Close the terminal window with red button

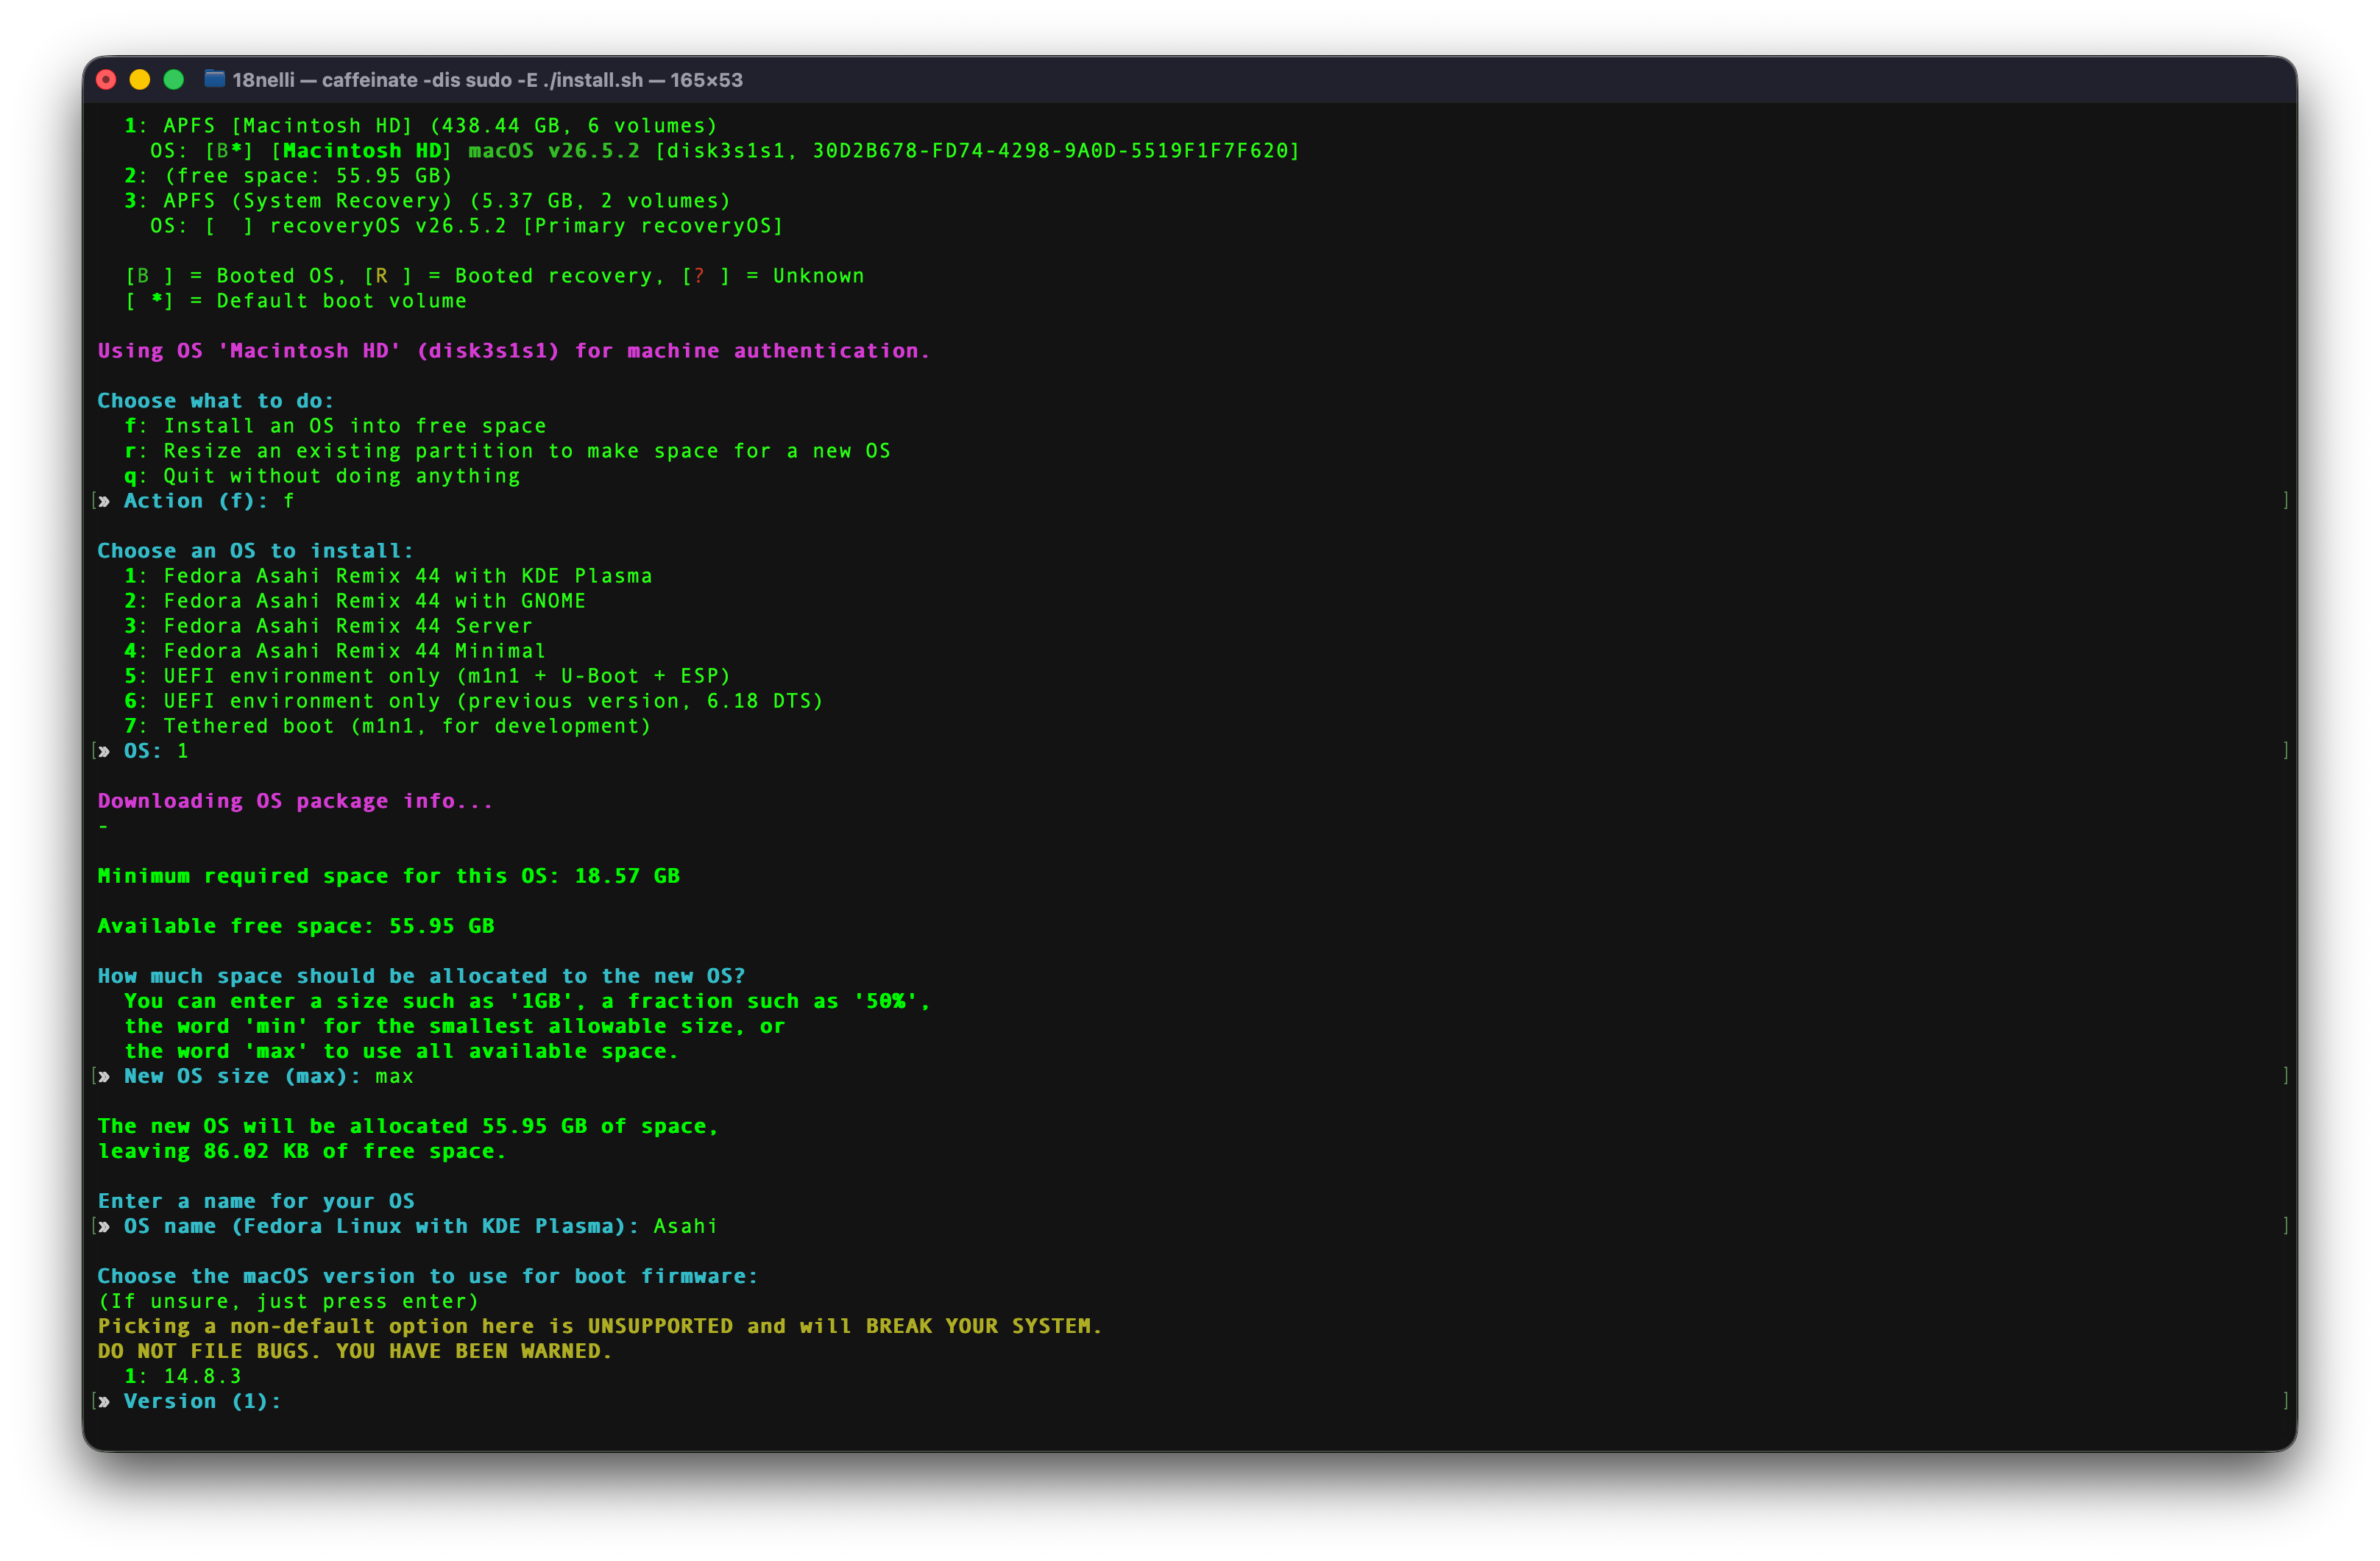[106, 80]
